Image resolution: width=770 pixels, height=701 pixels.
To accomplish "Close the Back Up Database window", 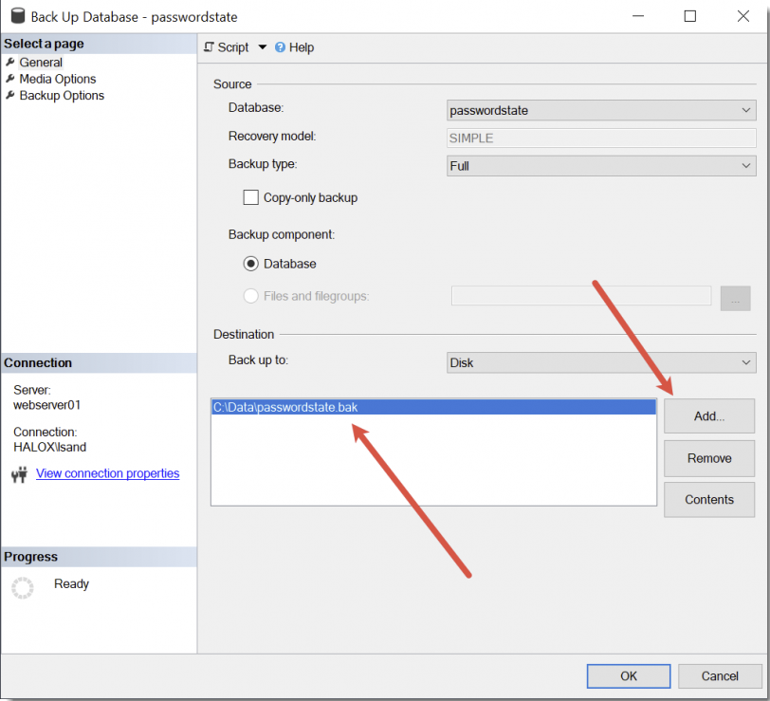I will coord(743,16).
